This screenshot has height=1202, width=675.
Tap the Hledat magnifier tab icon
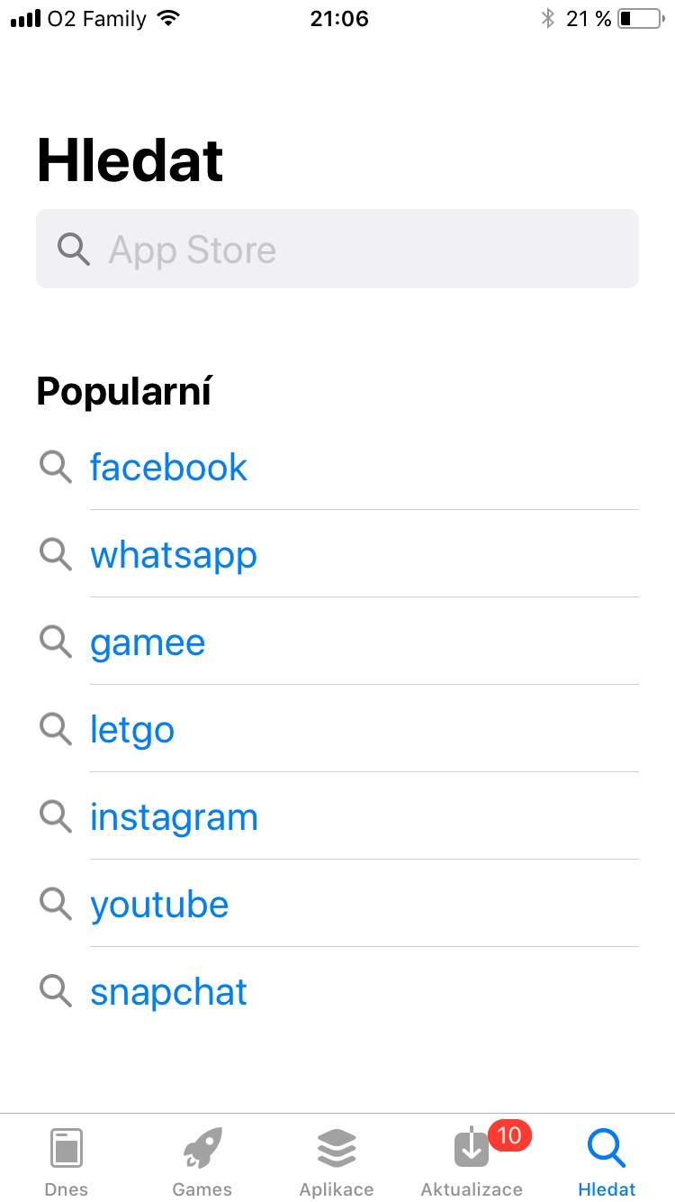click(607, 1149)
